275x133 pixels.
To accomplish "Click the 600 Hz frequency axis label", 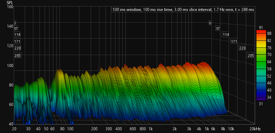I will 133,129.
